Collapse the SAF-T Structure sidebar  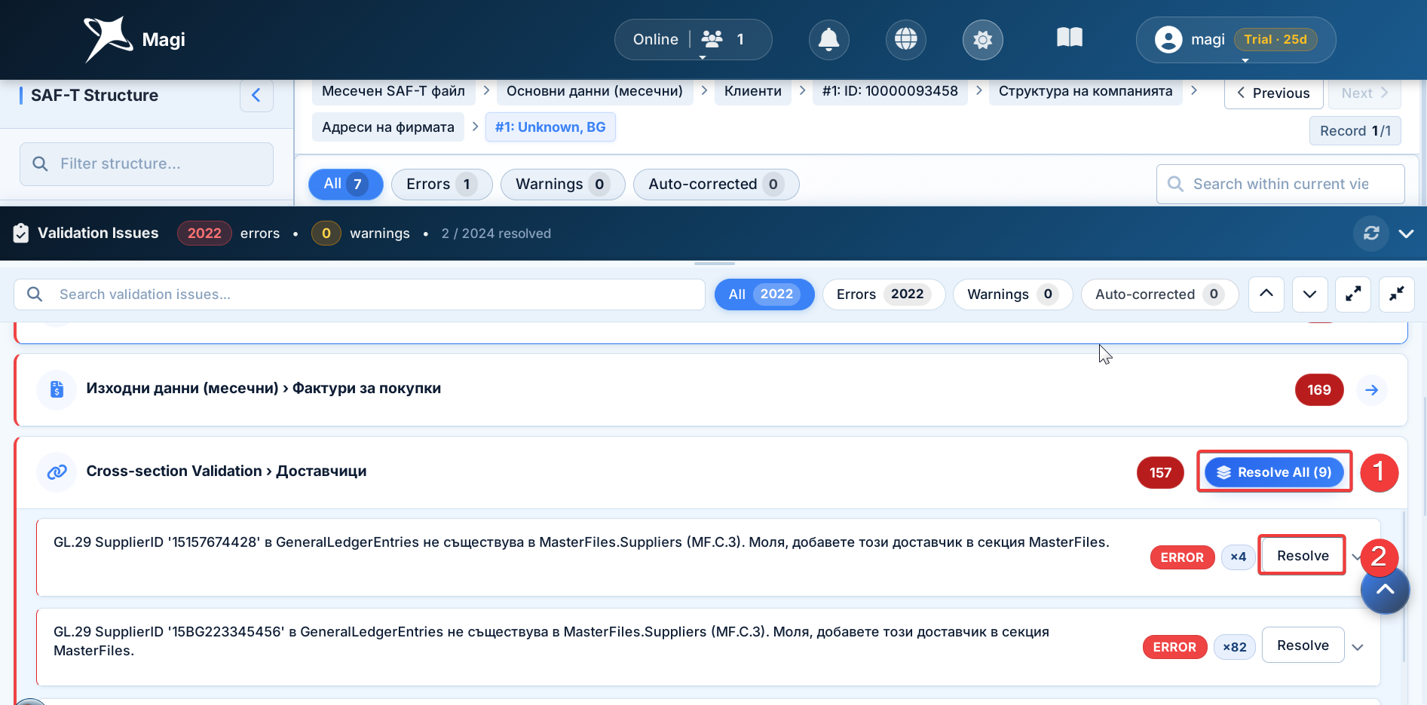pyautogui.click(x=256, y=95)
